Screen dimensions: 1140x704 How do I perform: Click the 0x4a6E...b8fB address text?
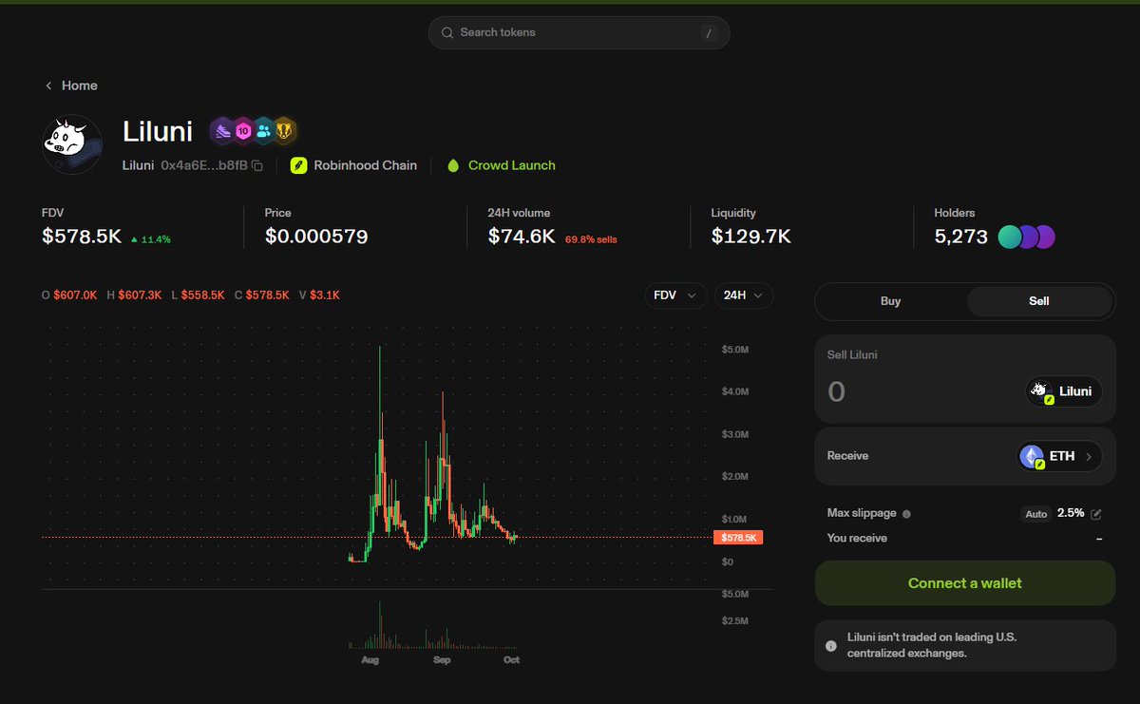click(x=204, y=165)
